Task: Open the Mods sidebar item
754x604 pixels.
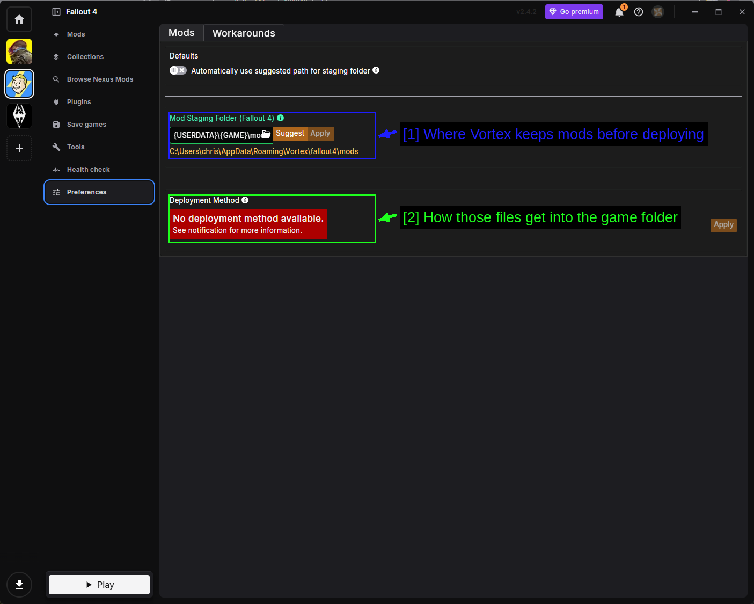Action: 99,34
